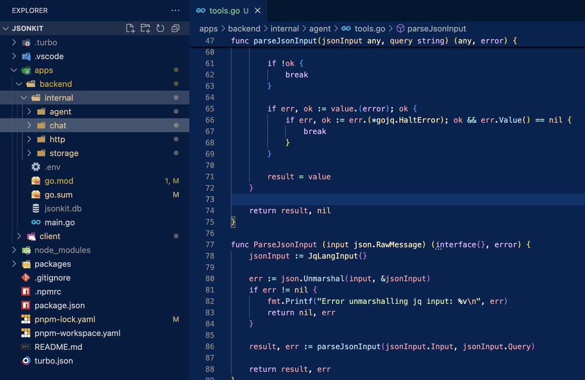Click the git icon of .gitignore
Image resolution: width=585 pixels, height=380 pixels.
click(x=26, y=278)
